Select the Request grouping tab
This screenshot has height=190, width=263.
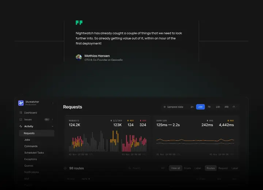[223, 168]
